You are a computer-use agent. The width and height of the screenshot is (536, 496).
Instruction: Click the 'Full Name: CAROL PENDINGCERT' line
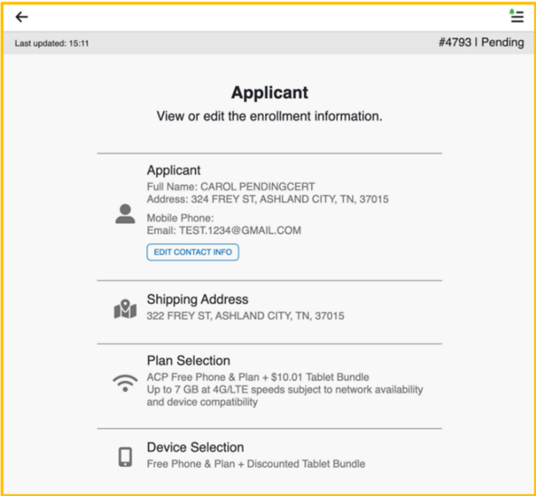click(x=231, y=187)
